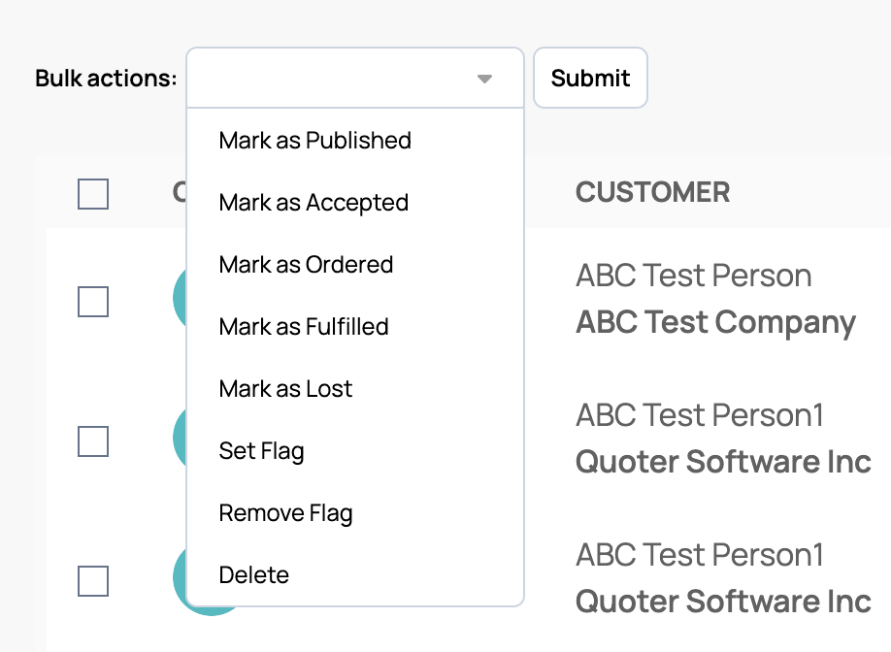This screenshot has height=652, width=891.
Task: Open the ABC Test Person customer name
Action: coord(693,277)
